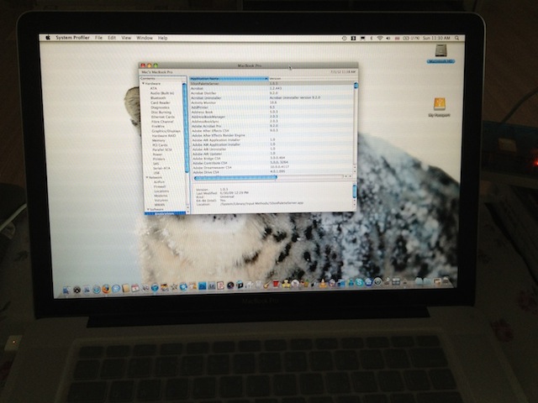The height and width of the screenshot is (403, 538).
Task: Select the Activity Monitor row
Action: [272, 102]
